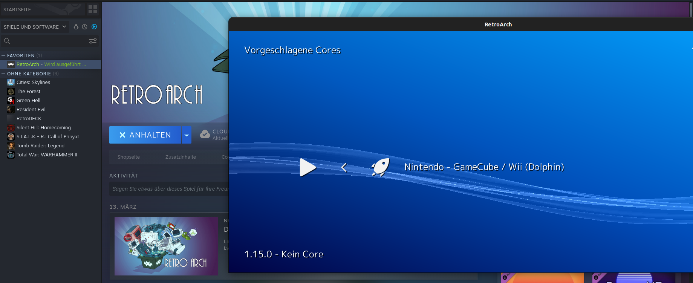Click the rocket core icon in RetroArch
Image resolution: width=693 pixels, height=283 pixels.
coord(380,167)
